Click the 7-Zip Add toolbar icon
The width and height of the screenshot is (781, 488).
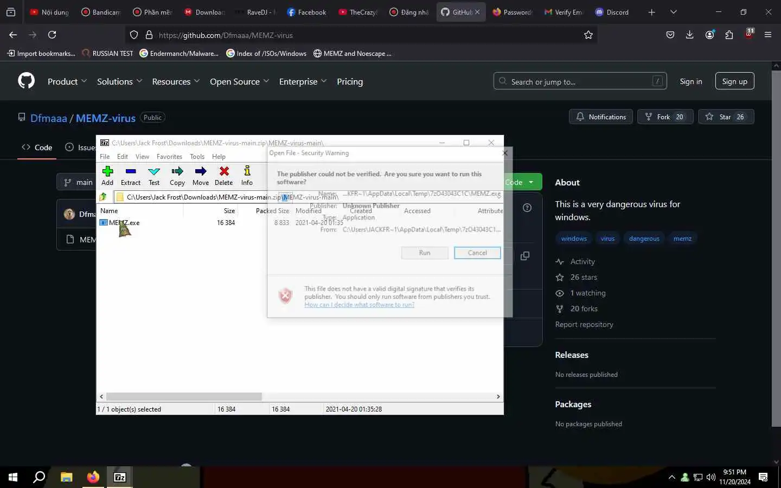(107, 171)
